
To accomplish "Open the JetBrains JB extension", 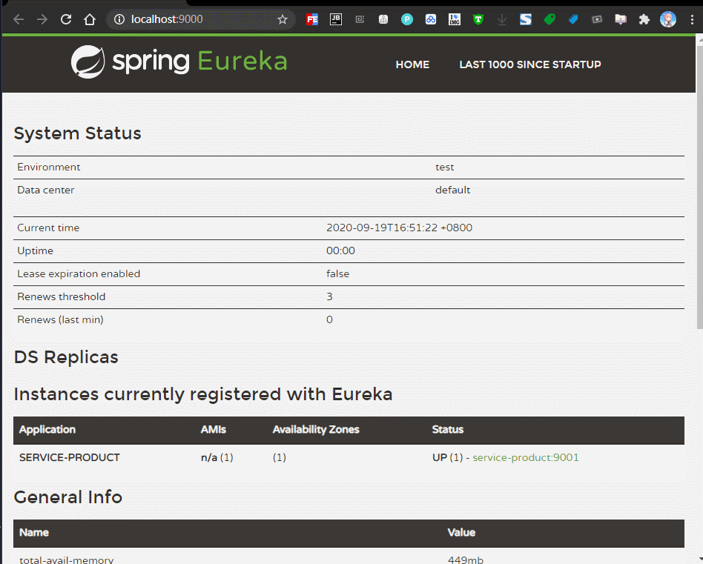I will pos(336,19).
